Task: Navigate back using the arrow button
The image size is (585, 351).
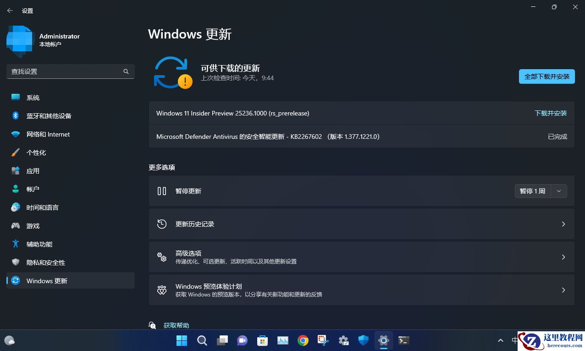Action: [10, 10]
